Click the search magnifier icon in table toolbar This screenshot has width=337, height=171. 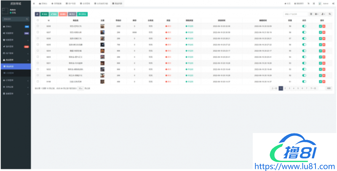(x=330, y=14)
